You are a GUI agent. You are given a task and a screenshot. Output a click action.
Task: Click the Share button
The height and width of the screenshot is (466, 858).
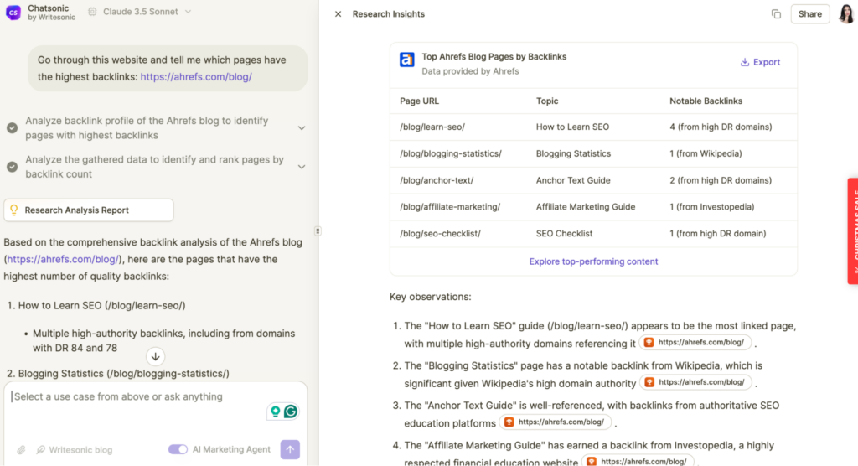click(810, 14)
